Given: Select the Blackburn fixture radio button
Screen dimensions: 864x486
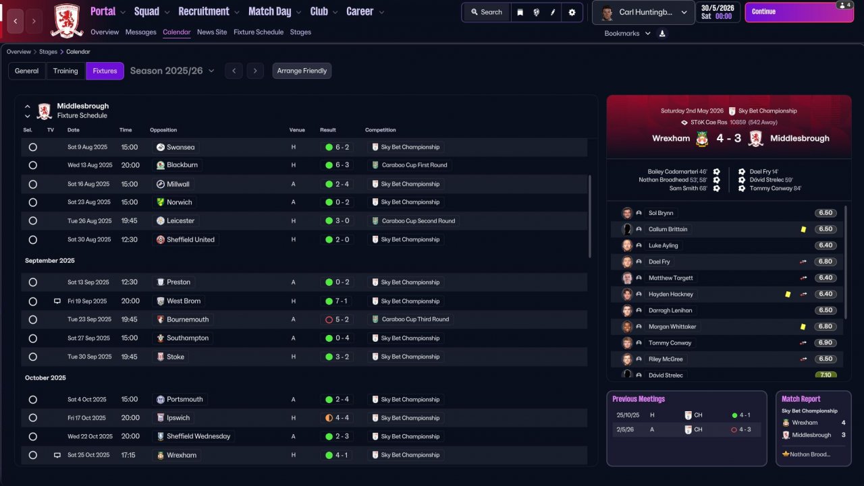Looking at the screenshot, I should click(33, 165).
